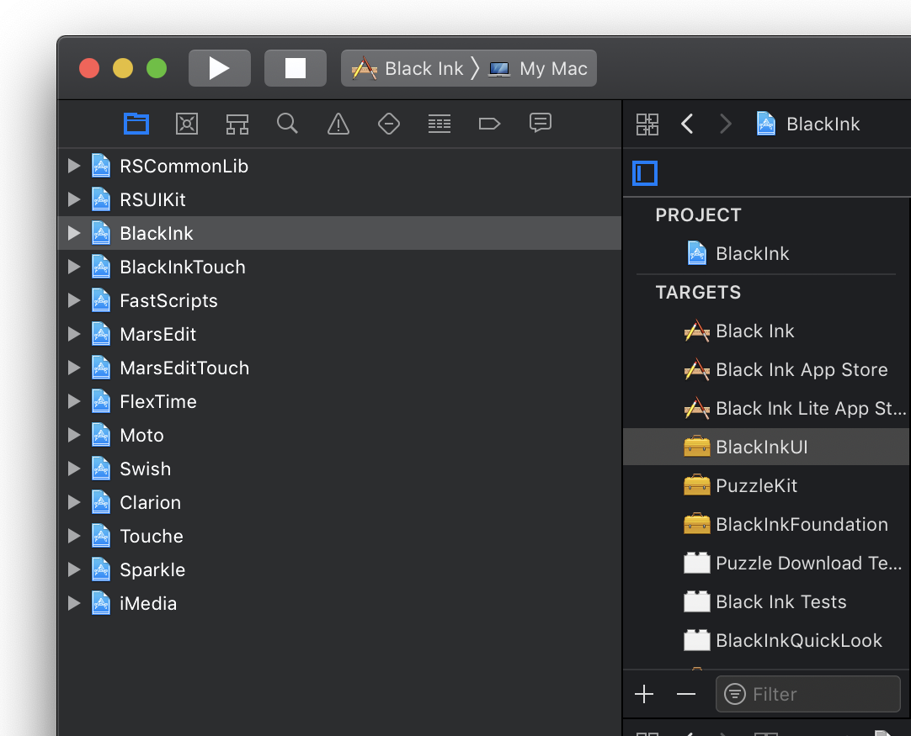Expand the BlackInkTouch project

point(74,267)
